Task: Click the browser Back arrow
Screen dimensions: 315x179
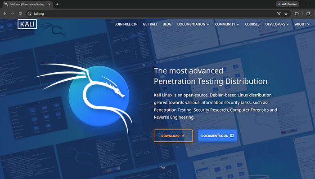Action: click(5, 13)
